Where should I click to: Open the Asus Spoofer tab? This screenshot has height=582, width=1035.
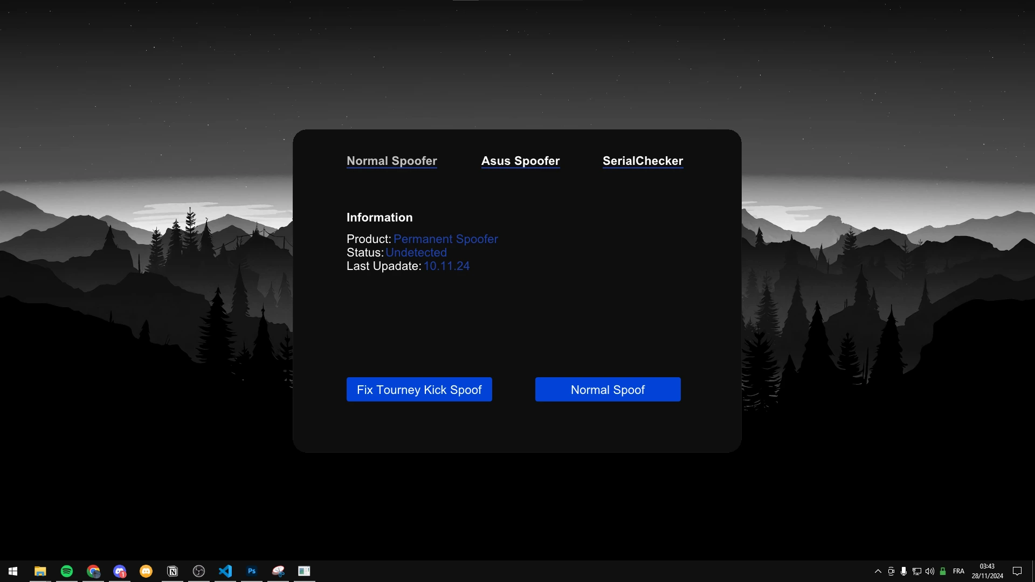point(521,161)
